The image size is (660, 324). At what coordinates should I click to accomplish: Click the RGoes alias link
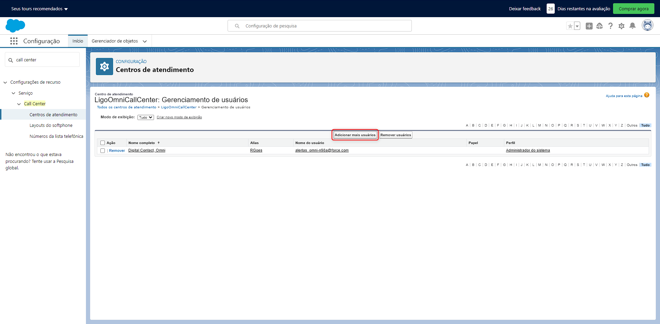point(256,151)
